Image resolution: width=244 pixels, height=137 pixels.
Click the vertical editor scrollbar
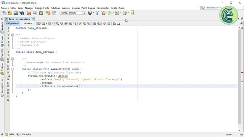(x=239, y=77)
